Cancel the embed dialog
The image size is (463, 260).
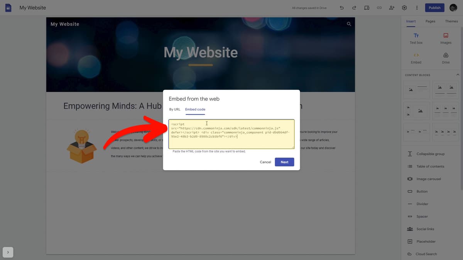coord(265,162)
